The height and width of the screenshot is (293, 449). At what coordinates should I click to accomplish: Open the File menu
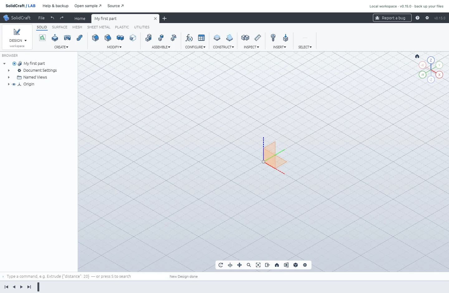click(41, 18)
